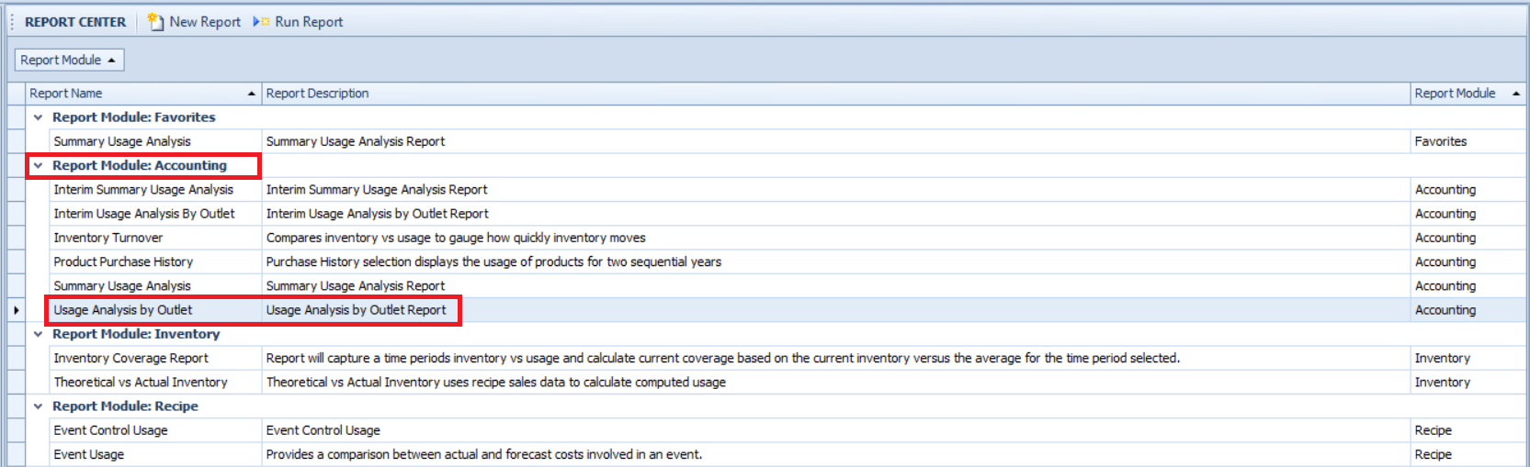Collapse the Recipe report module group
1530x467 pixels.
click(x=38, y=406)
